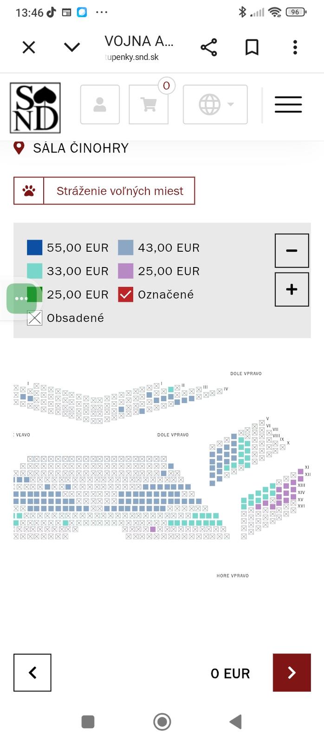The height and width of the screenshot is (743, 324).
Task: Zoom out the seat map with minus
Action: point(292,251)
